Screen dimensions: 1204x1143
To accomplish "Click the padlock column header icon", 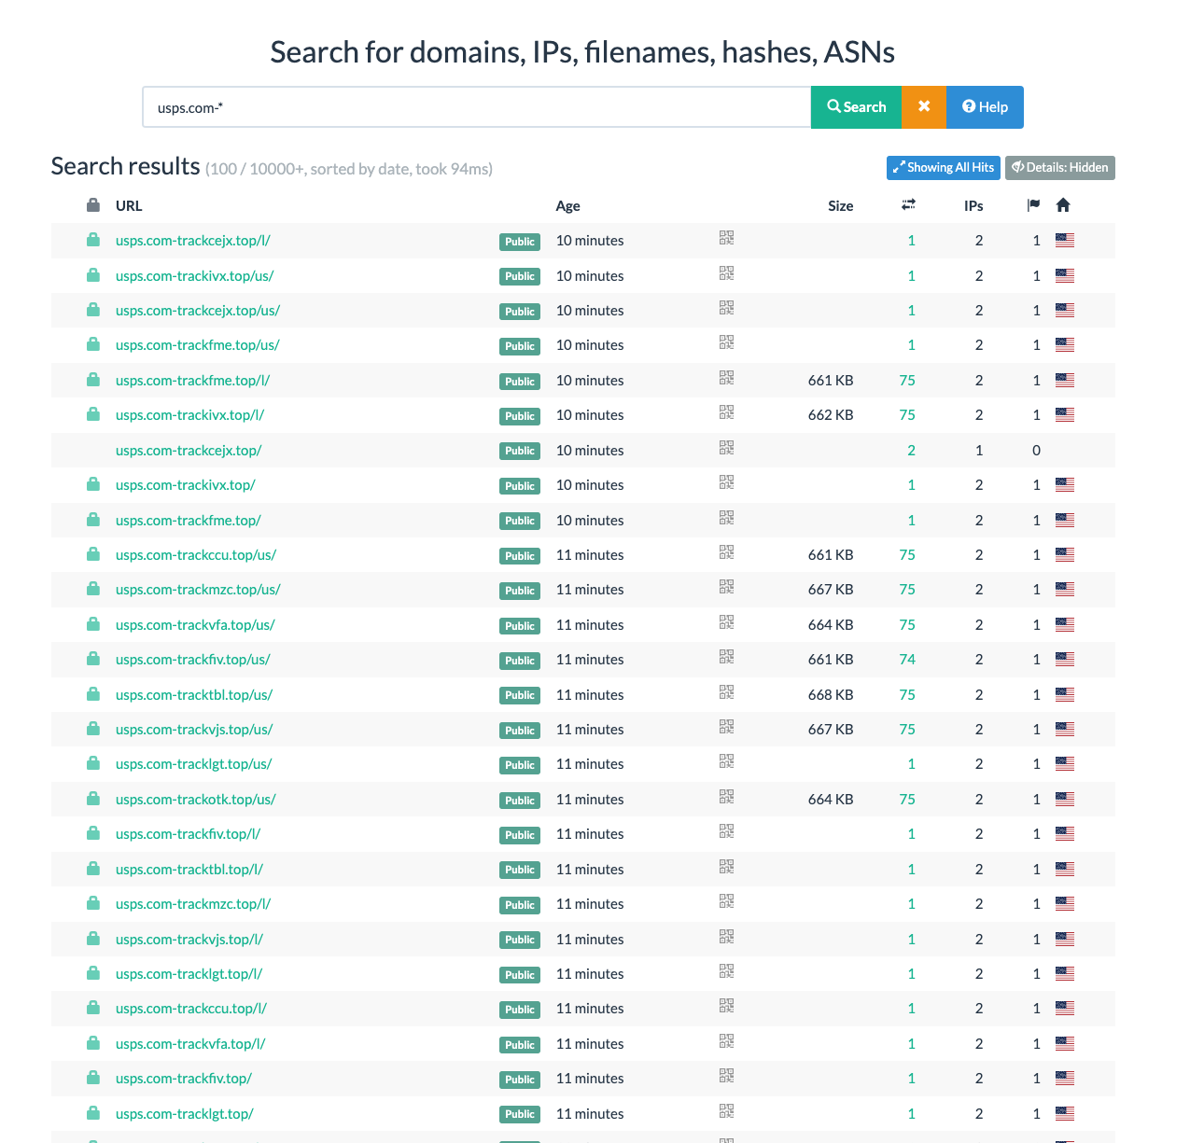I will pos(92,204).
